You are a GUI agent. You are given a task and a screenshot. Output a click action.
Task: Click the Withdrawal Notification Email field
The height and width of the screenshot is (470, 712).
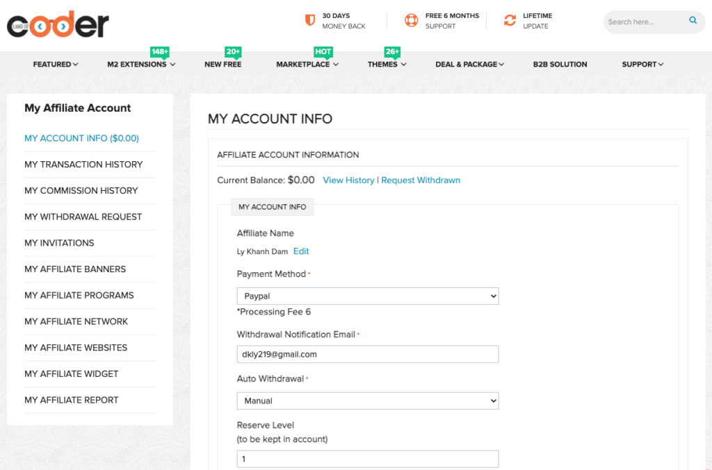[367, 354]
